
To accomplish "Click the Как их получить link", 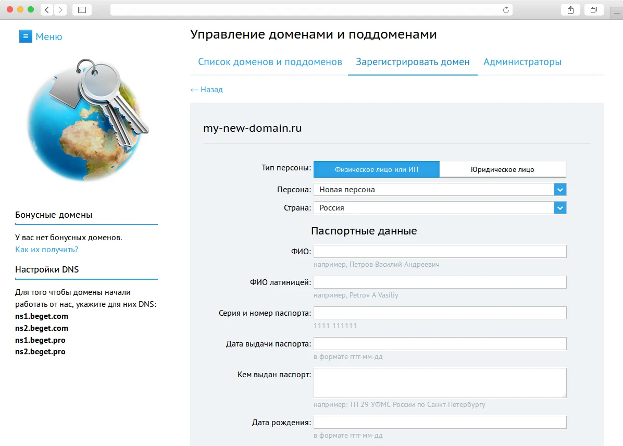I will (46, 249).
